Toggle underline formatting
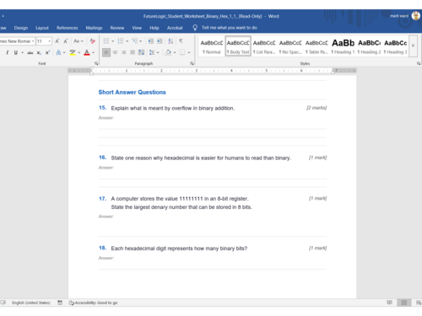 pos(16,52)
